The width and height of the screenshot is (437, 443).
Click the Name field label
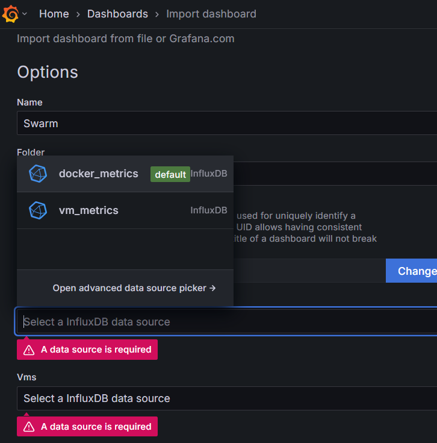coord(29,102)
